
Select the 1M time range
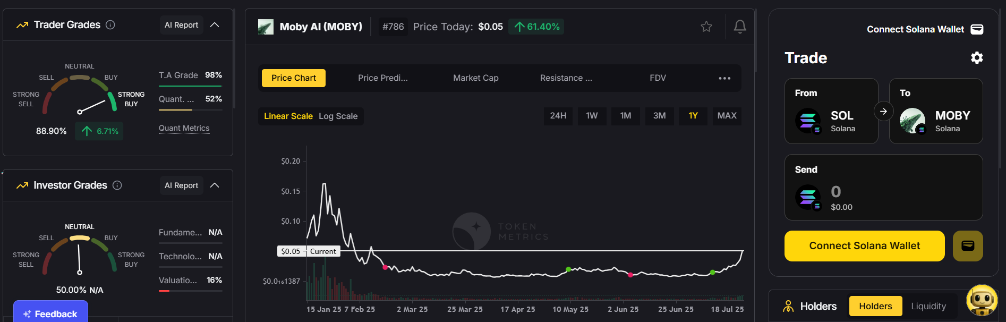pos(626,116)
